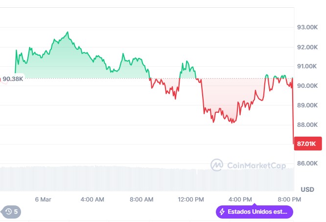Select the 12:00 PM time label
The image size is (326, 222).
click(191, 199)
